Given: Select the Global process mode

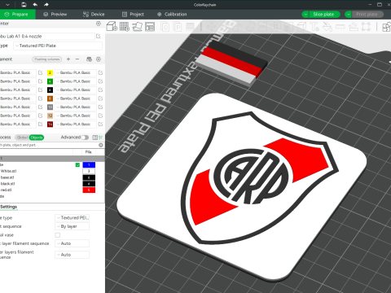Looking at the screenshot, I should tap(22, 138).
